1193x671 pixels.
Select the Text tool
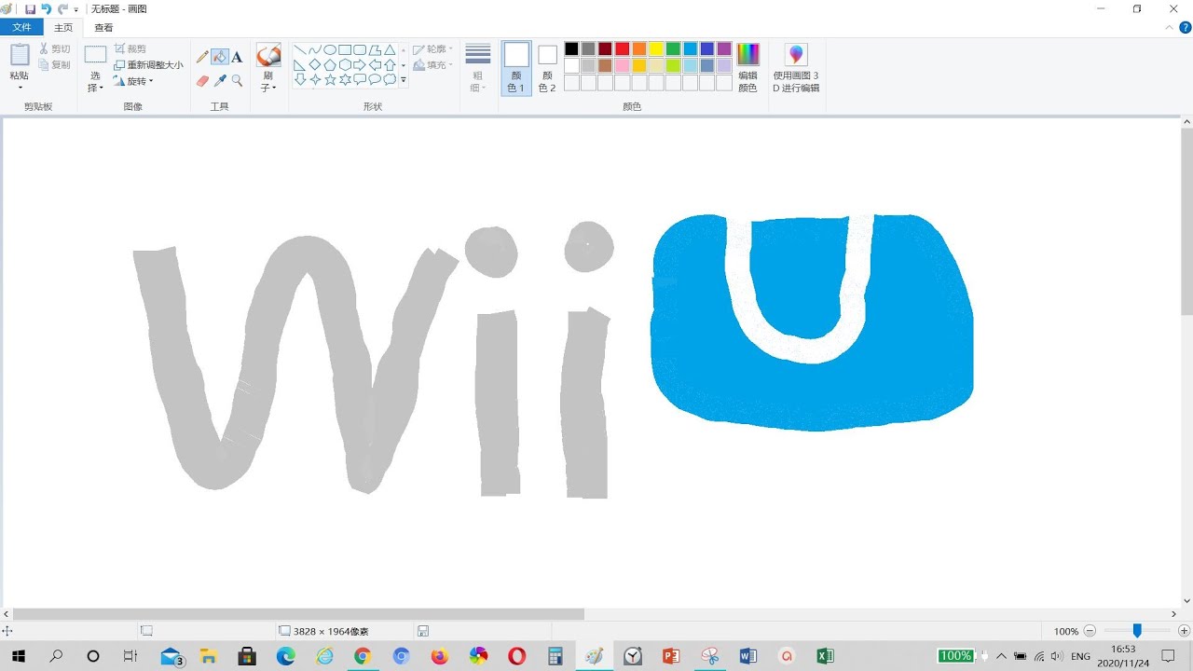[x=237, y=57]
